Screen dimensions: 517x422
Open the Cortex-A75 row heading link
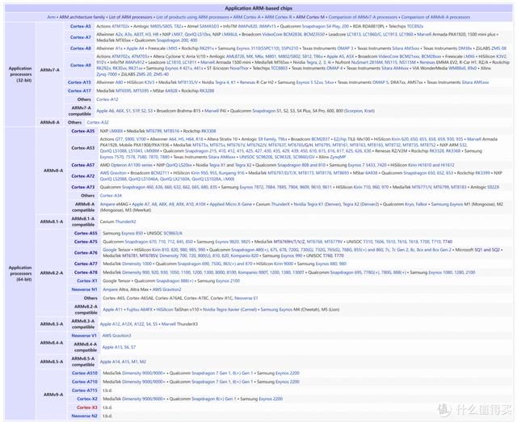click(x=86, y=242)
